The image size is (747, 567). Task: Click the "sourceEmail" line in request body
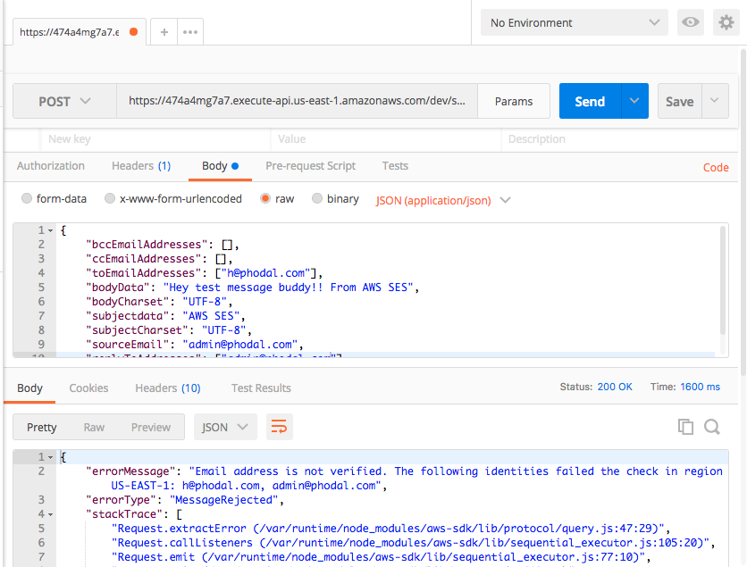tap(195, 345)
